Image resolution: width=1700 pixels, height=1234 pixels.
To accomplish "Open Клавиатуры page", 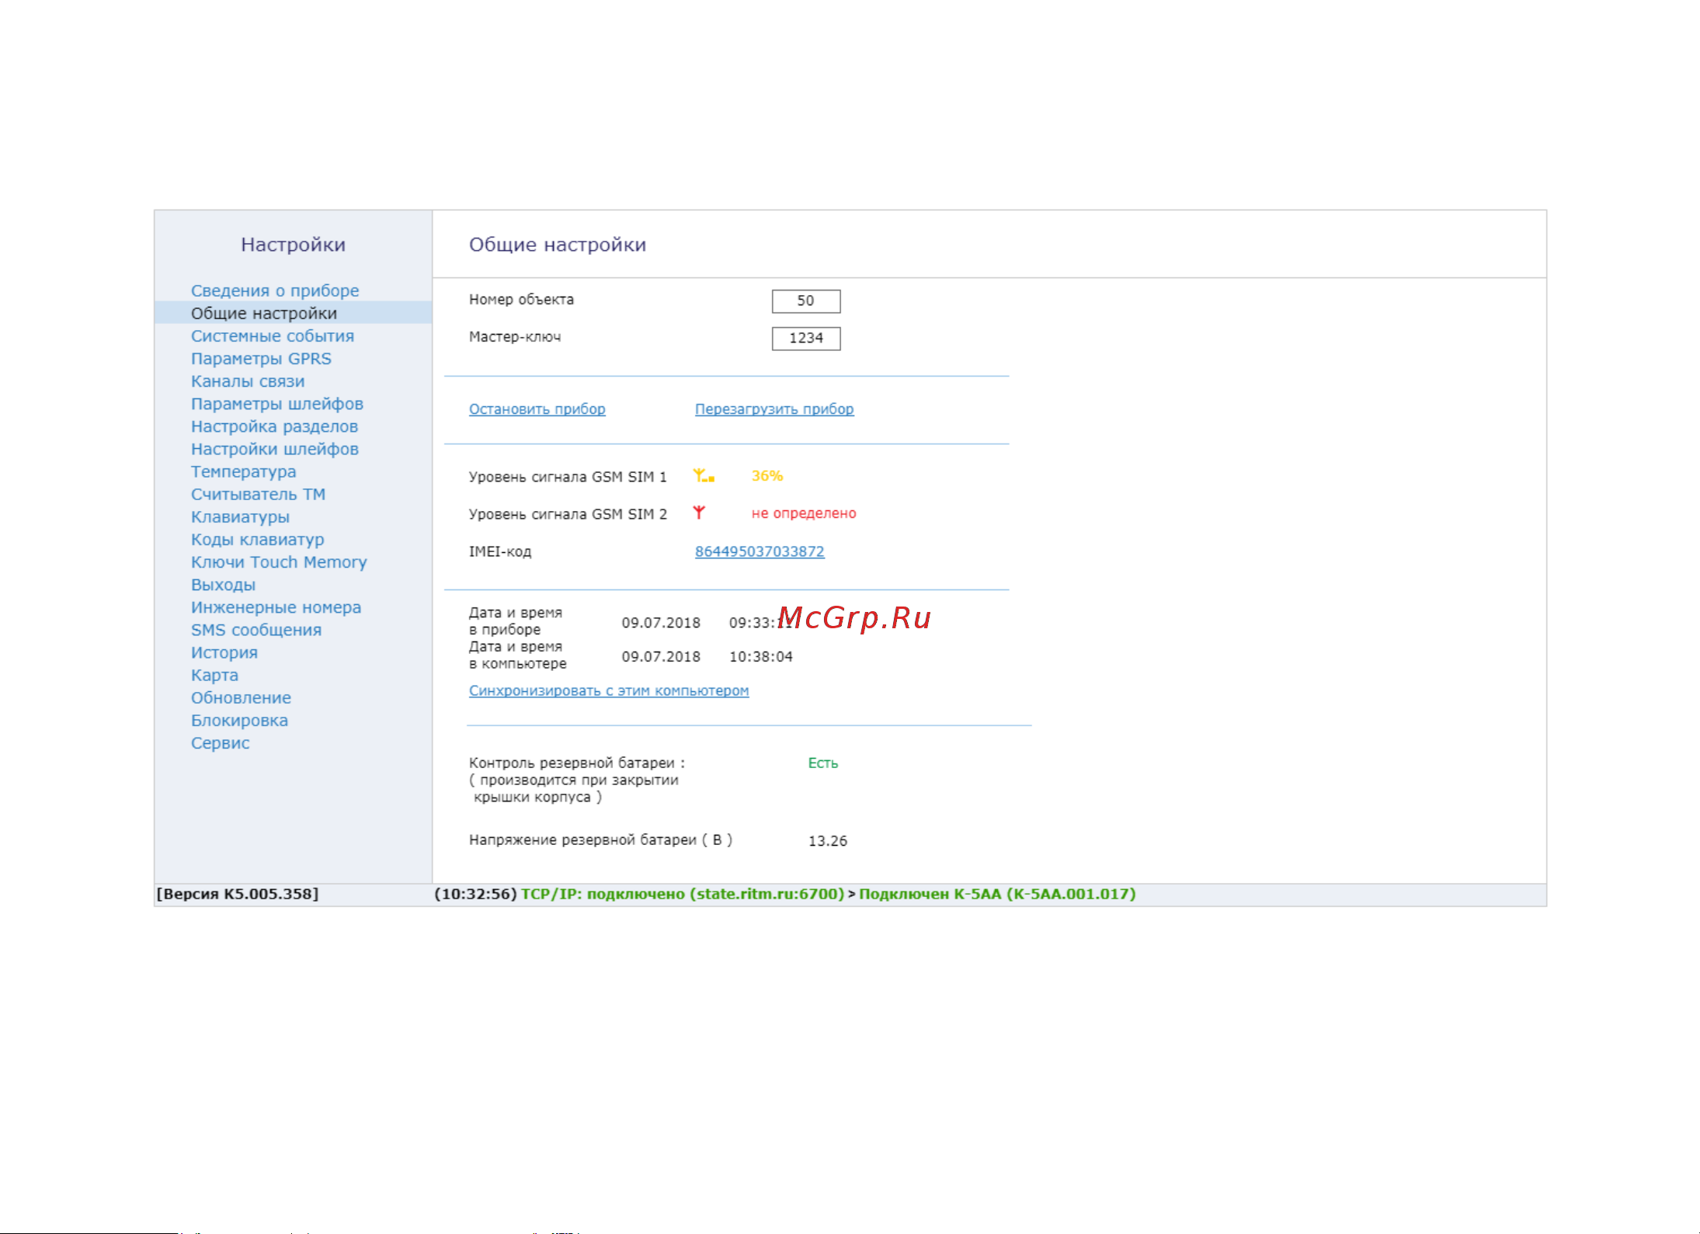I will coord(240,516).
